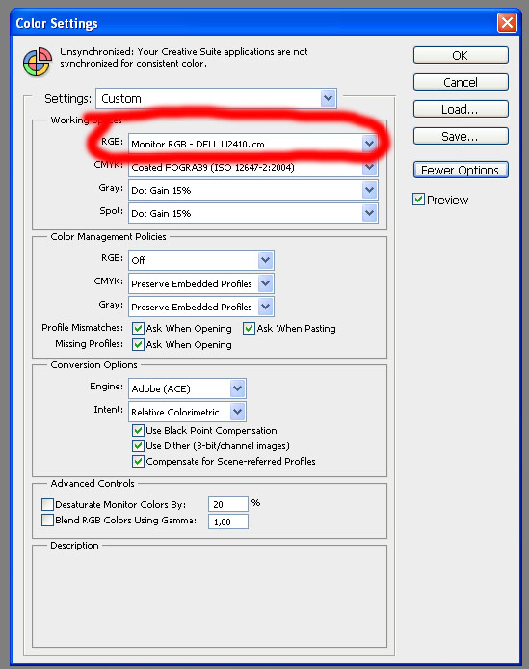Screen dimensions: 529x669
Task: Open Color Management Policies RGB Off dropdown
Action: pos(201,260)
